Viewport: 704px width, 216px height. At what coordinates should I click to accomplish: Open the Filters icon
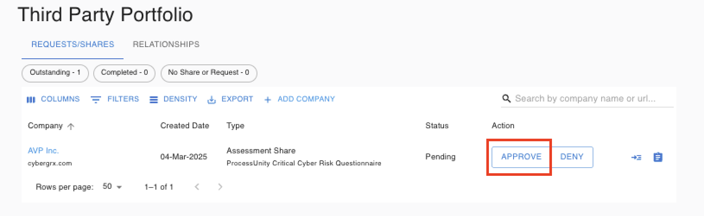pos(95,99)
